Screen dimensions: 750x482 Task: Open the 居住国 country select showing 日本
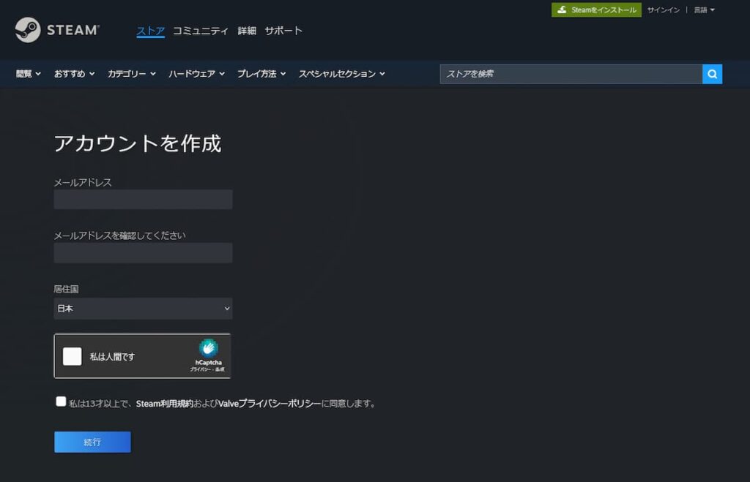coord(143,309)
